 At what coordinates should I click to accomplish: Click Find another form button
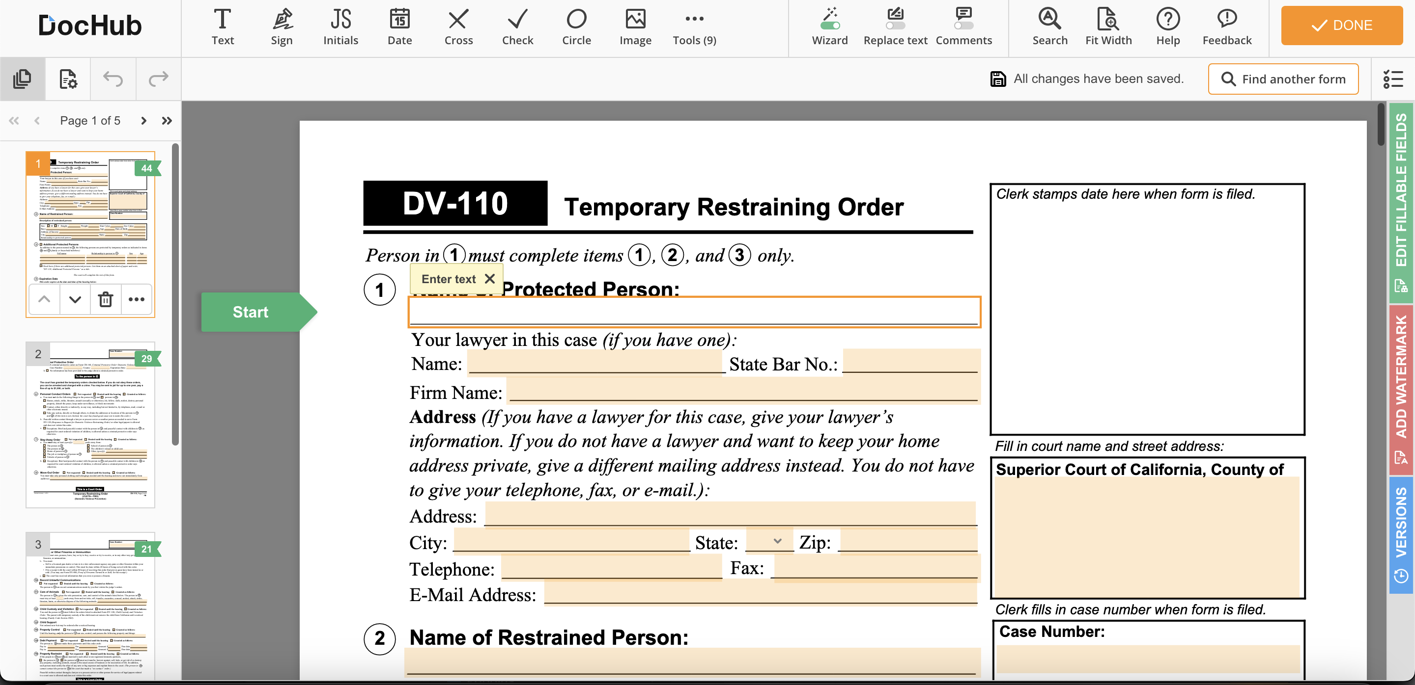click(1283, 79)
